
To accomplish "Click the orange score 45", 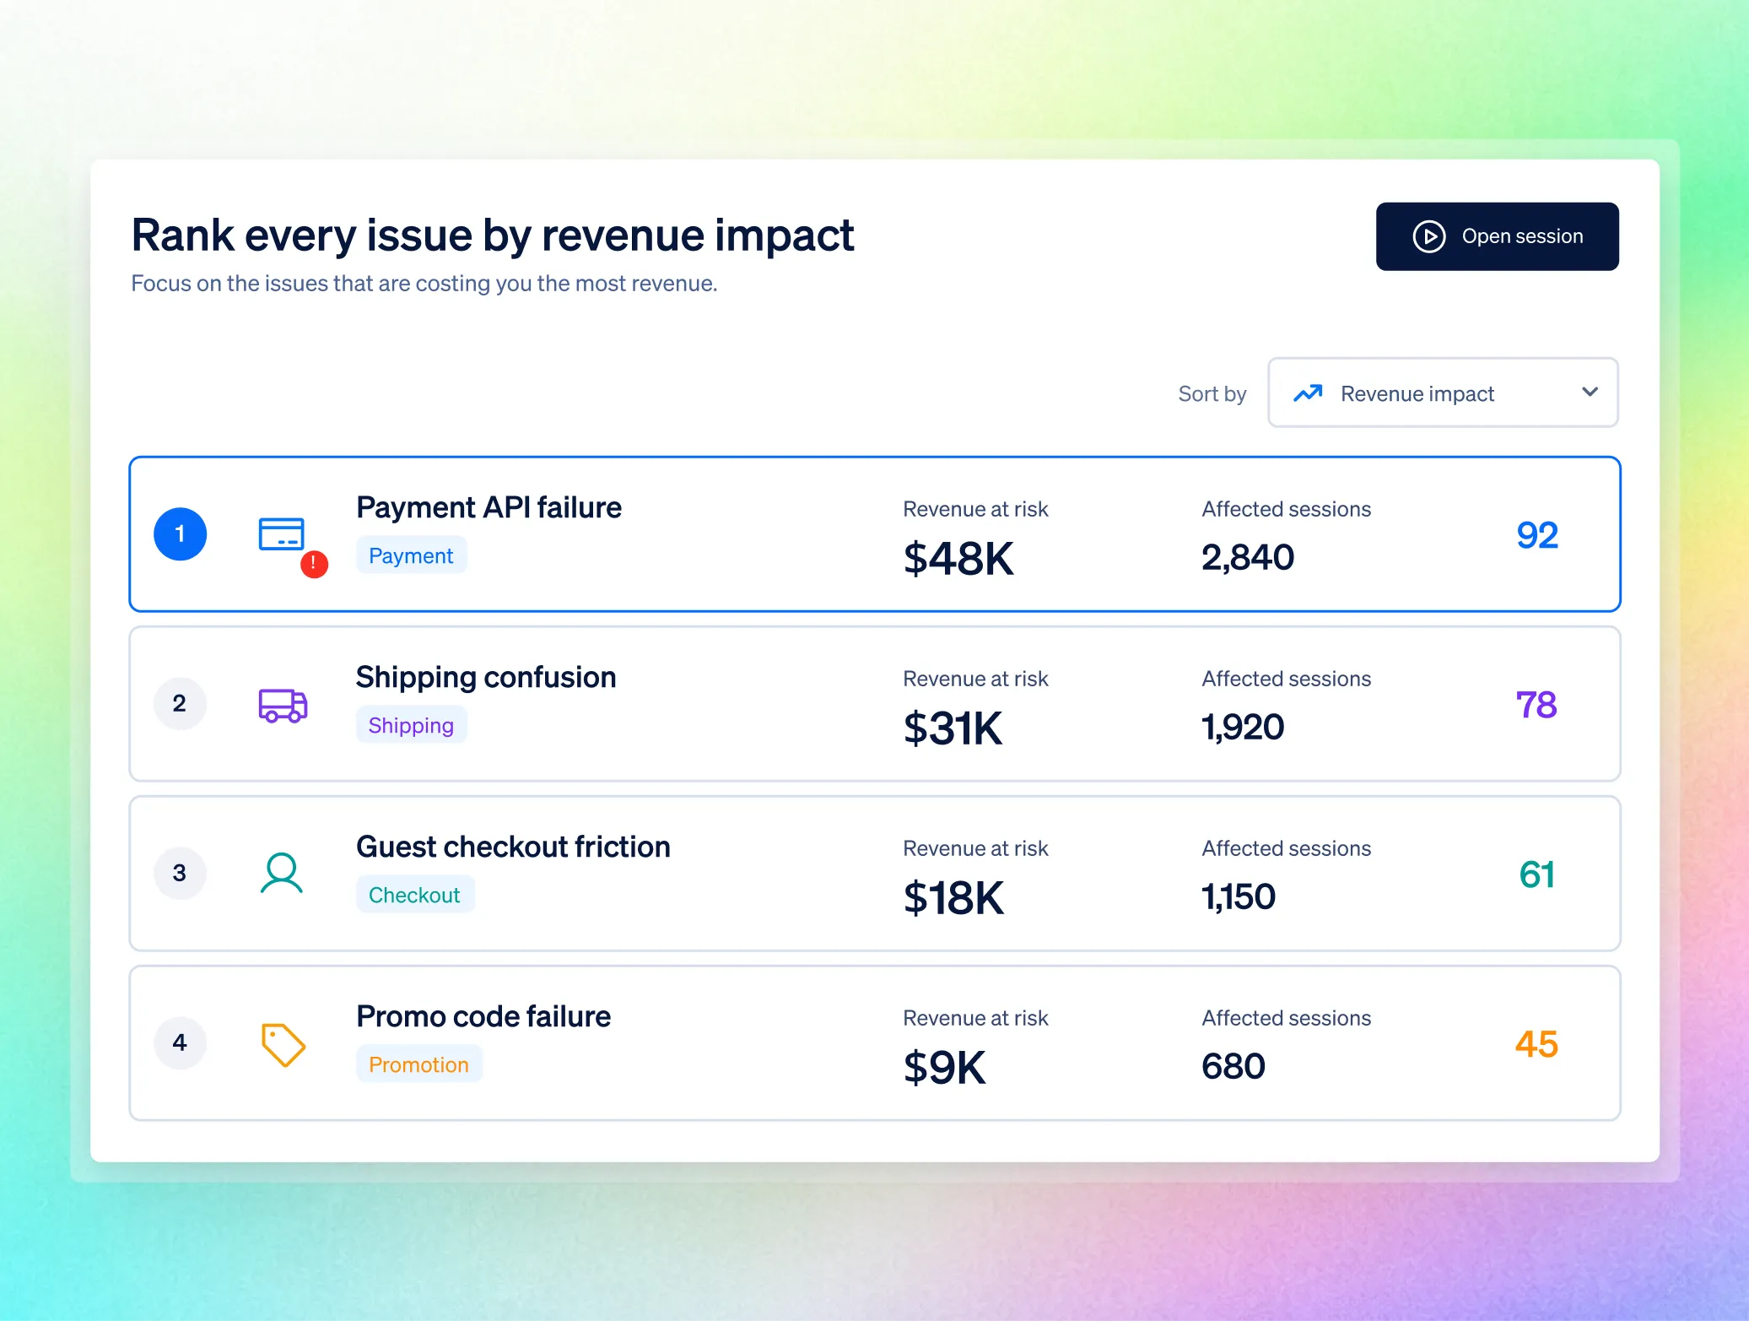I will 1536,1044.
